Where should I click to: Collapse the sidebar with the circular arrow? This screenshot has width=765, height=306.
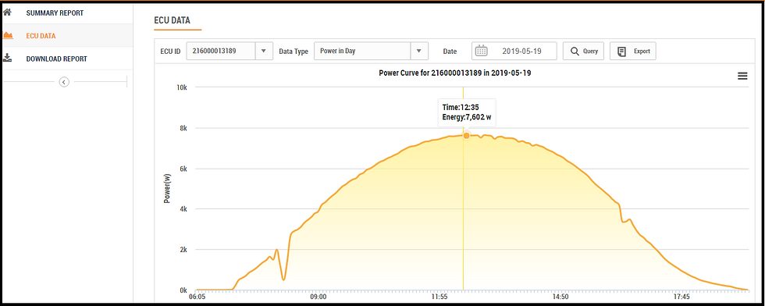tap(64, 82)
